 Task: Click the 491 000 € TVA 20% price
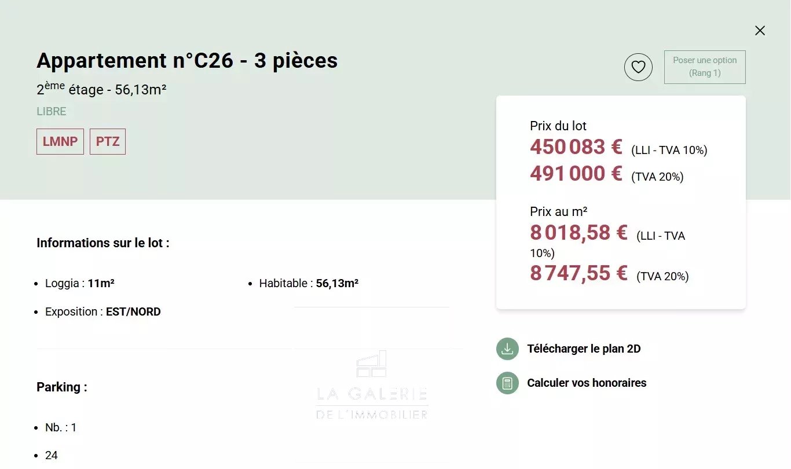576,174
